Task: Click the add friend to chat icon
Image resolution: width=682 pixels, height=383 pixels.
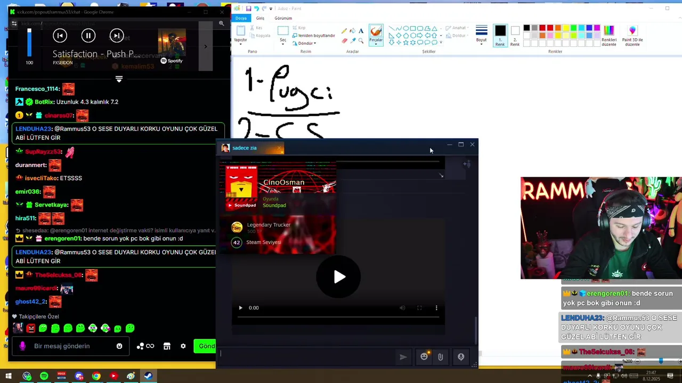Action: click(x=466, y=164)
